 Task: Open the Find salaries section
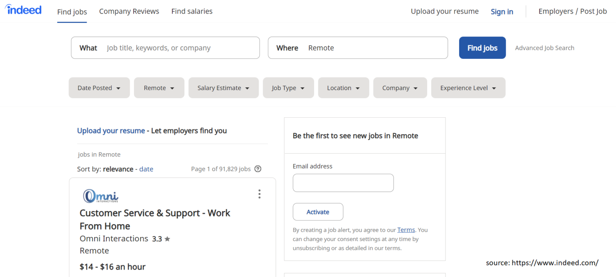pyautogui.click(x=192, y=11)
